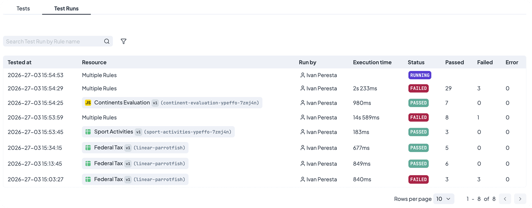Viewport: 532px width, 208px height.
Task: Switch to the Tests tab
Action: point(23,8)
